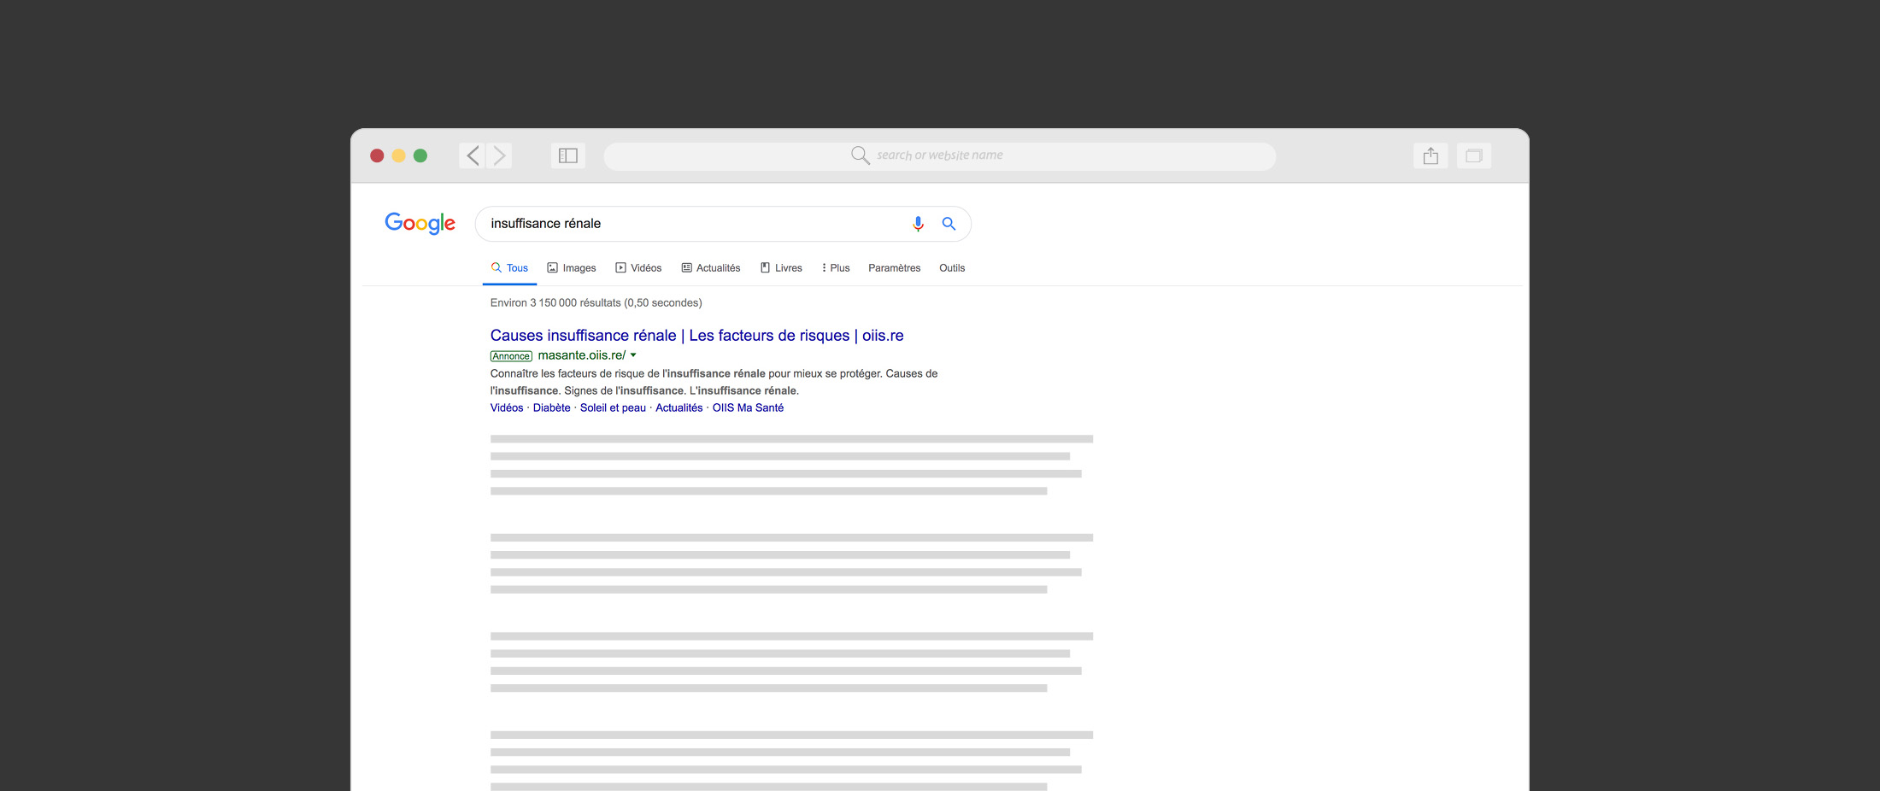This screenshot has width=1880, height=791.
Task: Click the ad description starting with Connaître
Action: click(714, 382)
